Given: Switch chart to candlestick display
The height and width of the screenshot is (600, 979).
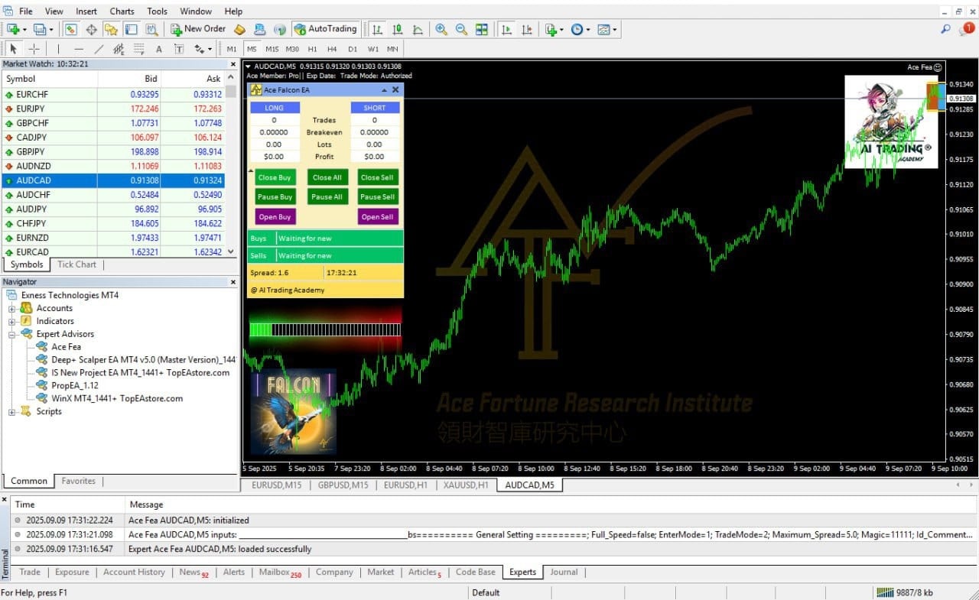Looking at the screenshot, I should [398, 29].
